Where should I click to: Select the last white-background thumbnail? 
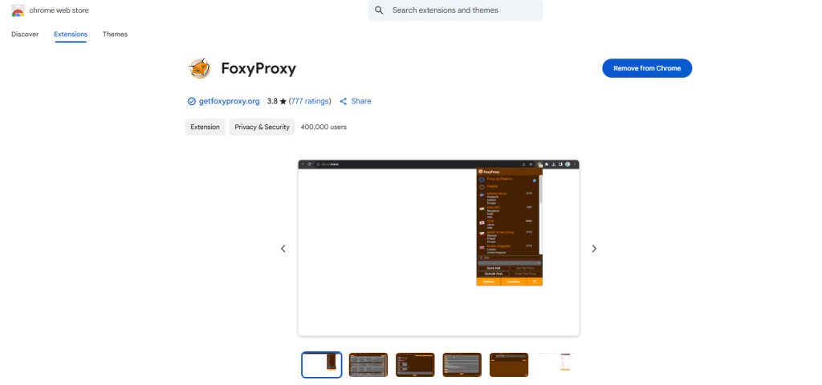[x=555, y=365]
